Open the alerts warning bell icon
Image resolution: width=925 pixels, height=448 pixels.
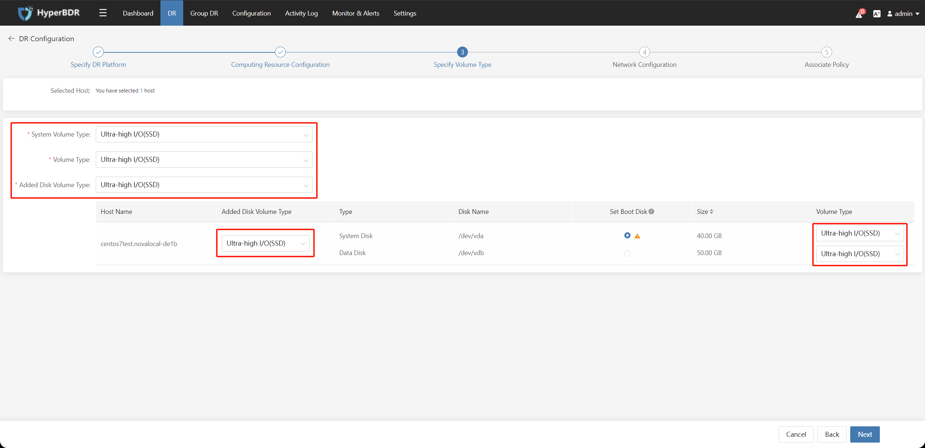[x=859, y=14]
